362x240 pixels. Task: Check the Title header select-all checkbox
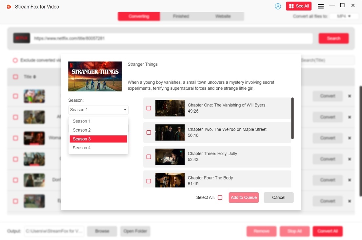point(15,77)
